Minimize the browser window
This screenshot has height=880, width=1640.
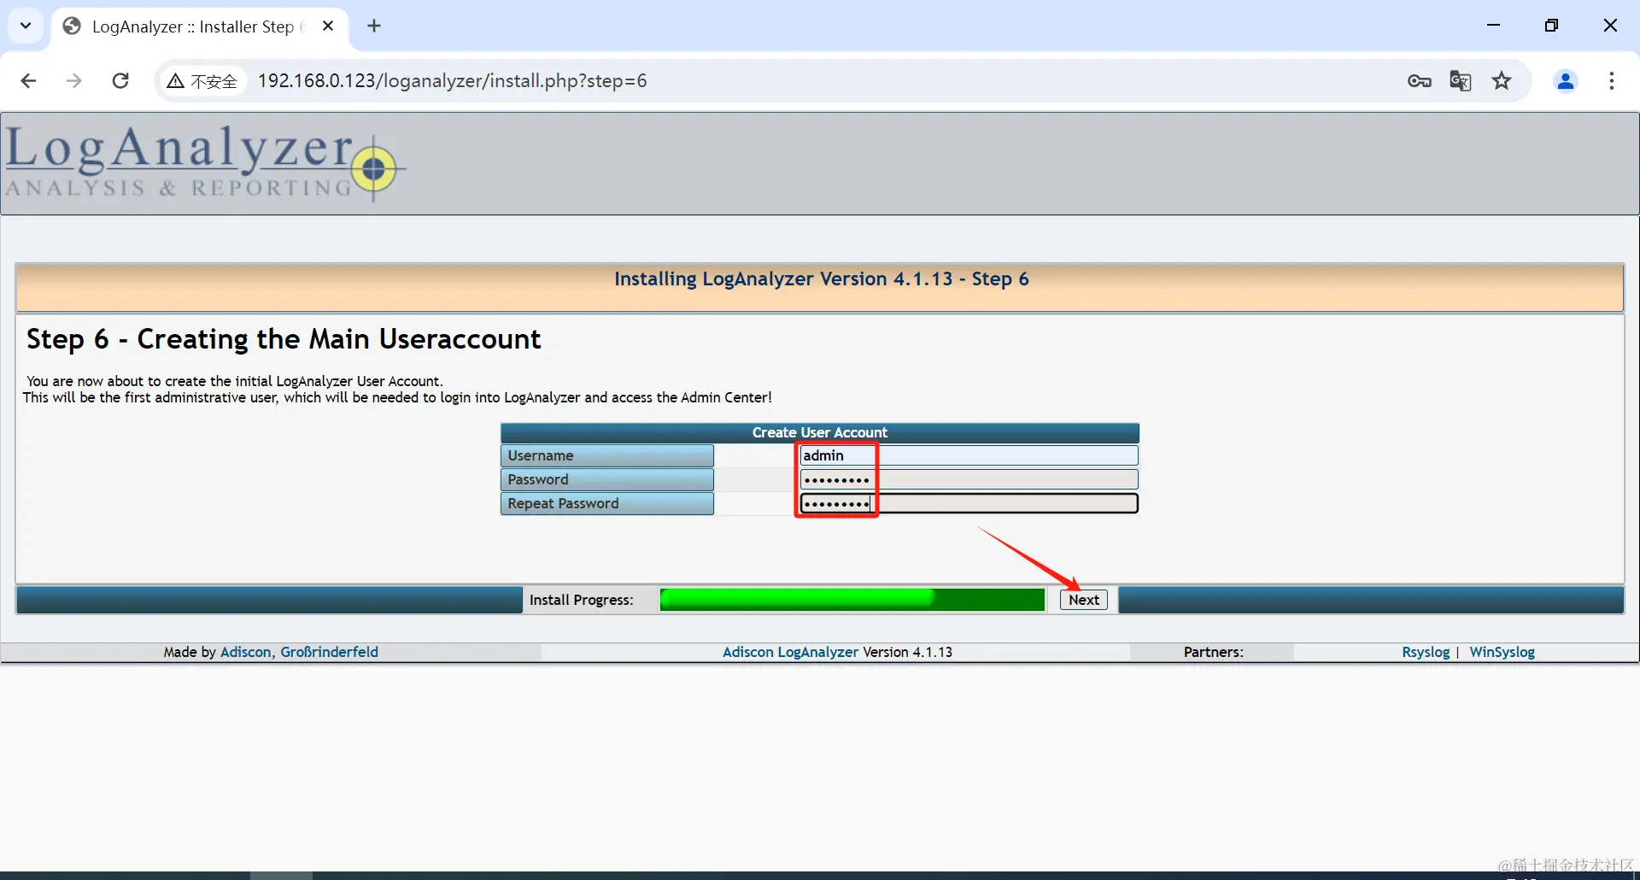coord(1493,26)
